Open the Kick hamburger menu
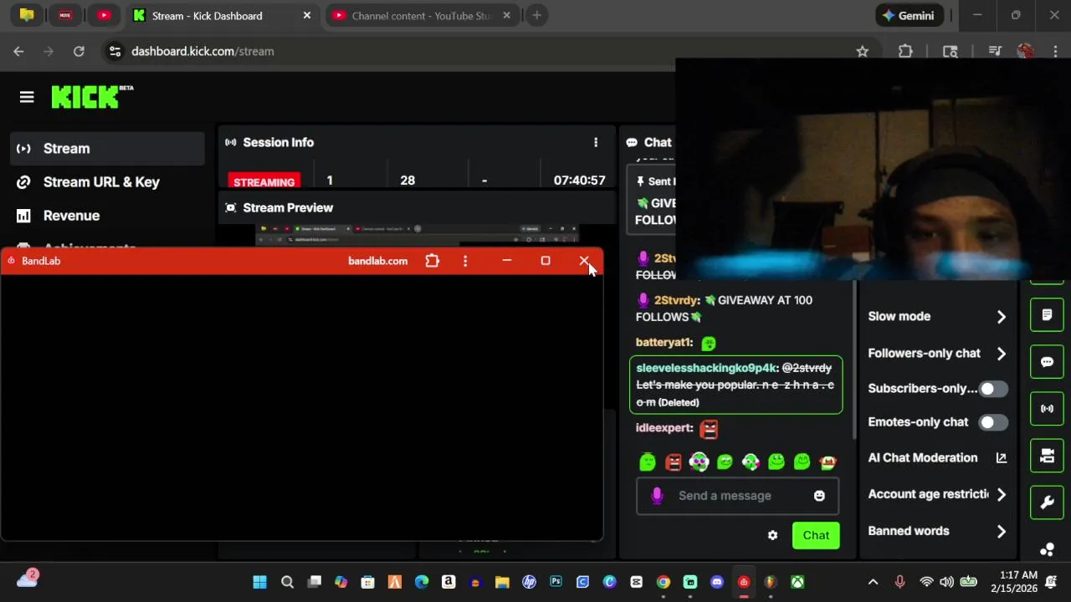The width and height of the screenshot is (1071, 602). pos(27,98)
